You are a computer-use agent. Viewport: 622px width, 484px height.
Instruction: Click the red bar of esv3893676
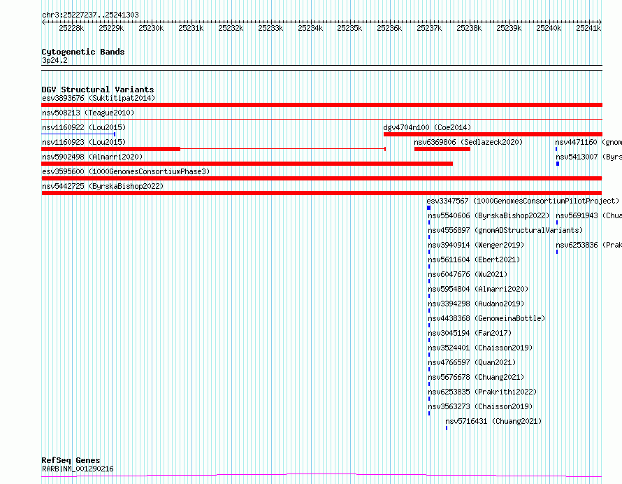321,105
